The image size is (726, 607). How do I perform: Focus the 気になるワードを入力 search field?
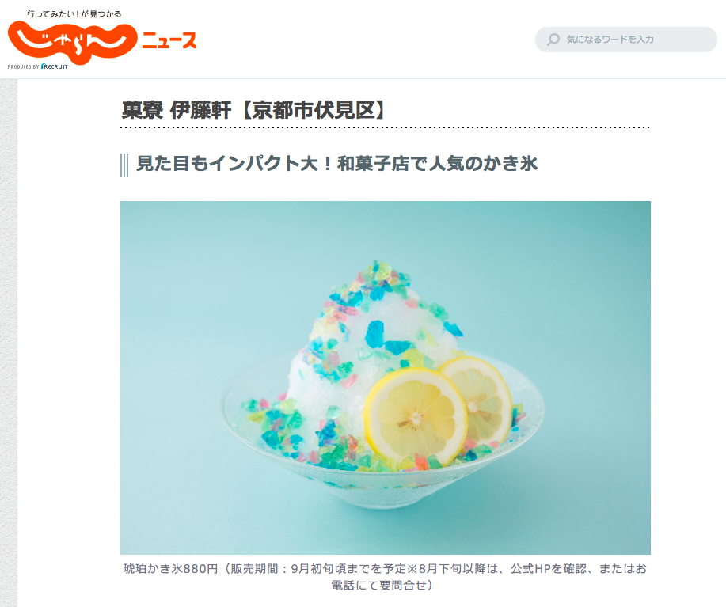[x=626, y=40]
